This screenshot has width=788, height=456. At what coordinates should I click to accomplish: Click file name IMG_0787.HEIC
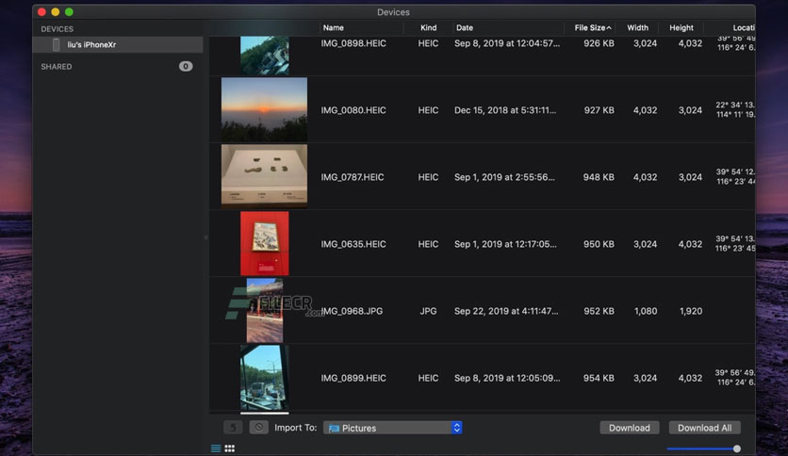353,177
